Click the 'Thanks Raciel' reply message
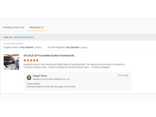The image size is (156, 117). tap(33, 84)
